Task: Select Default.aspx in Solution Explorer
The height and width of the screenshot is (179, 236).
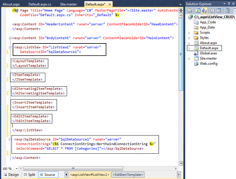Action: tap(209, 48)
